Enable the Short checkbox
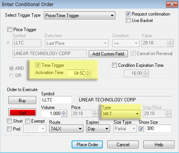The image size is (179, 153). tap(9, 121)
